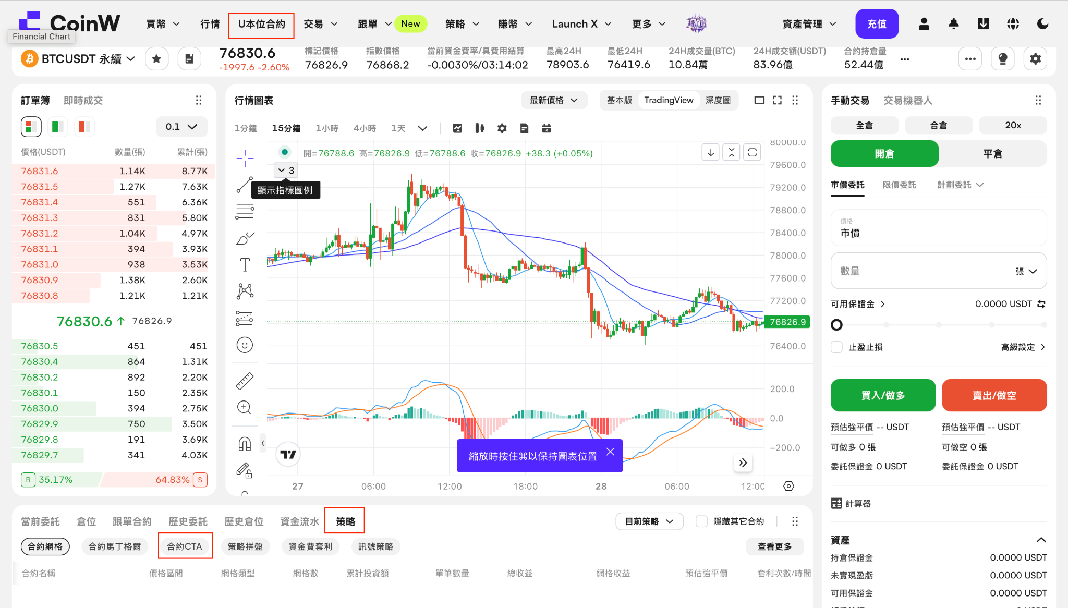Click the go-to-date calendar icon
This screenshot has width=1068, height=608.
(x=547, y=128)
